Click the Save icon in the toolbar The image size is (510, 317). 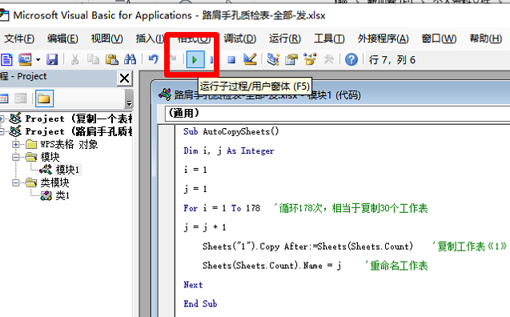[52, 59]
